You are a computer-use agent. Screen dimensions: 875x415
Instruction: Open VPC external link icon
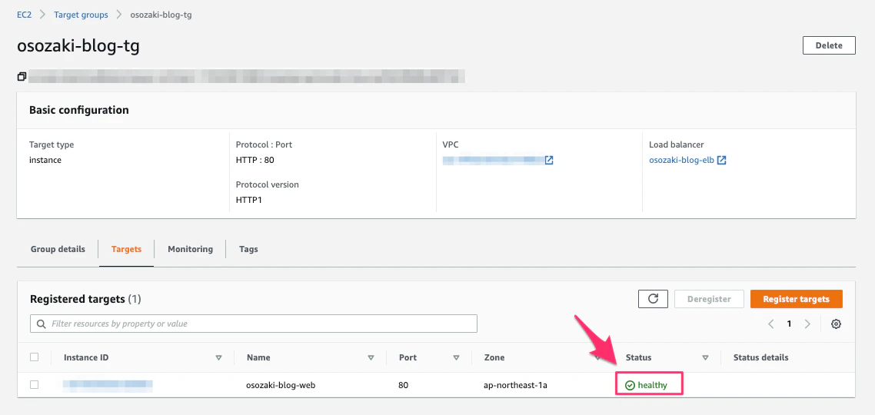click(549, 160)
